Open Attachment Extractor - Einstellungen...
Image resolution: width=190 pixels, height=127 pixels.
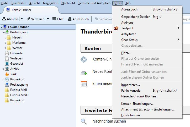(x=147, y=109)
